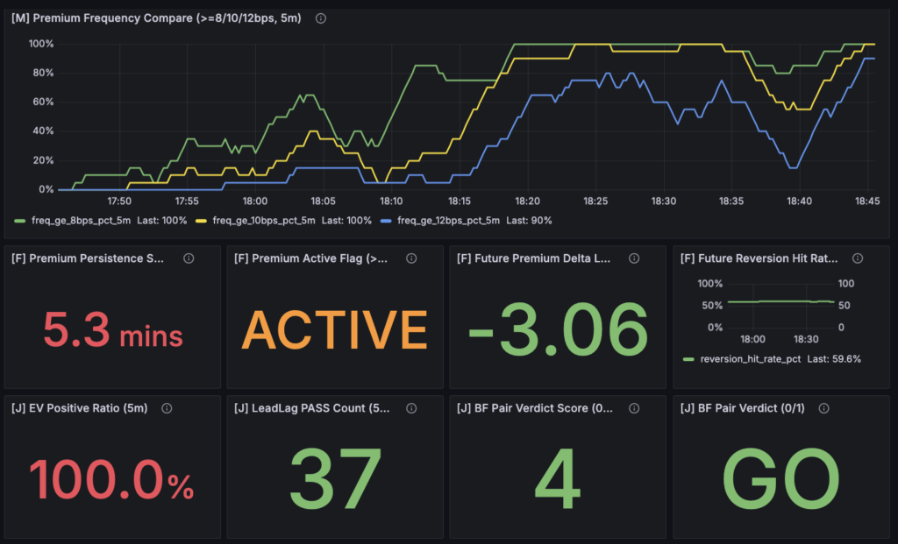Open info icon on Future Premium Delta panel
Image resolution: width=898 pixels, height=544 pixels.
635,258
